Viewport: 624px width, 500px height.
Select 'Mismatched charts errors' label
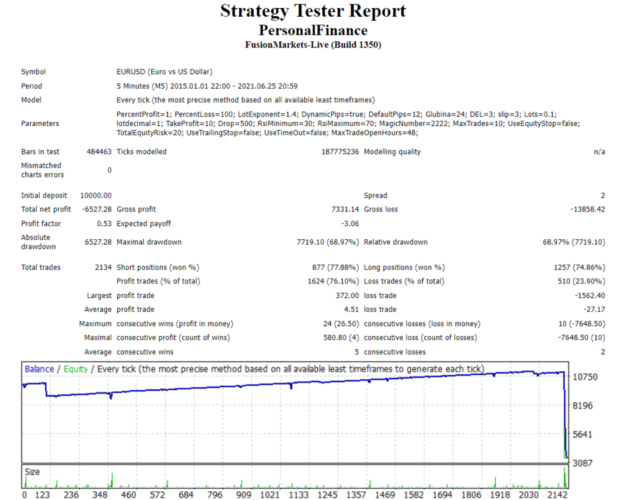42,170
